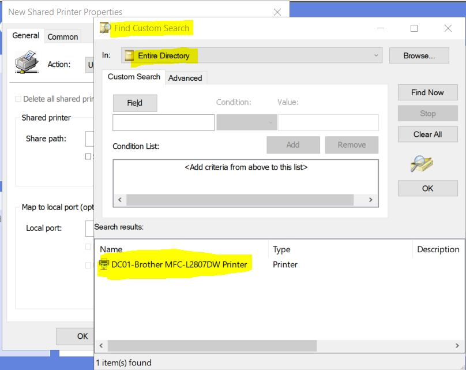
Task: Click the magnifier search animation icon
Action: point(422,163)
